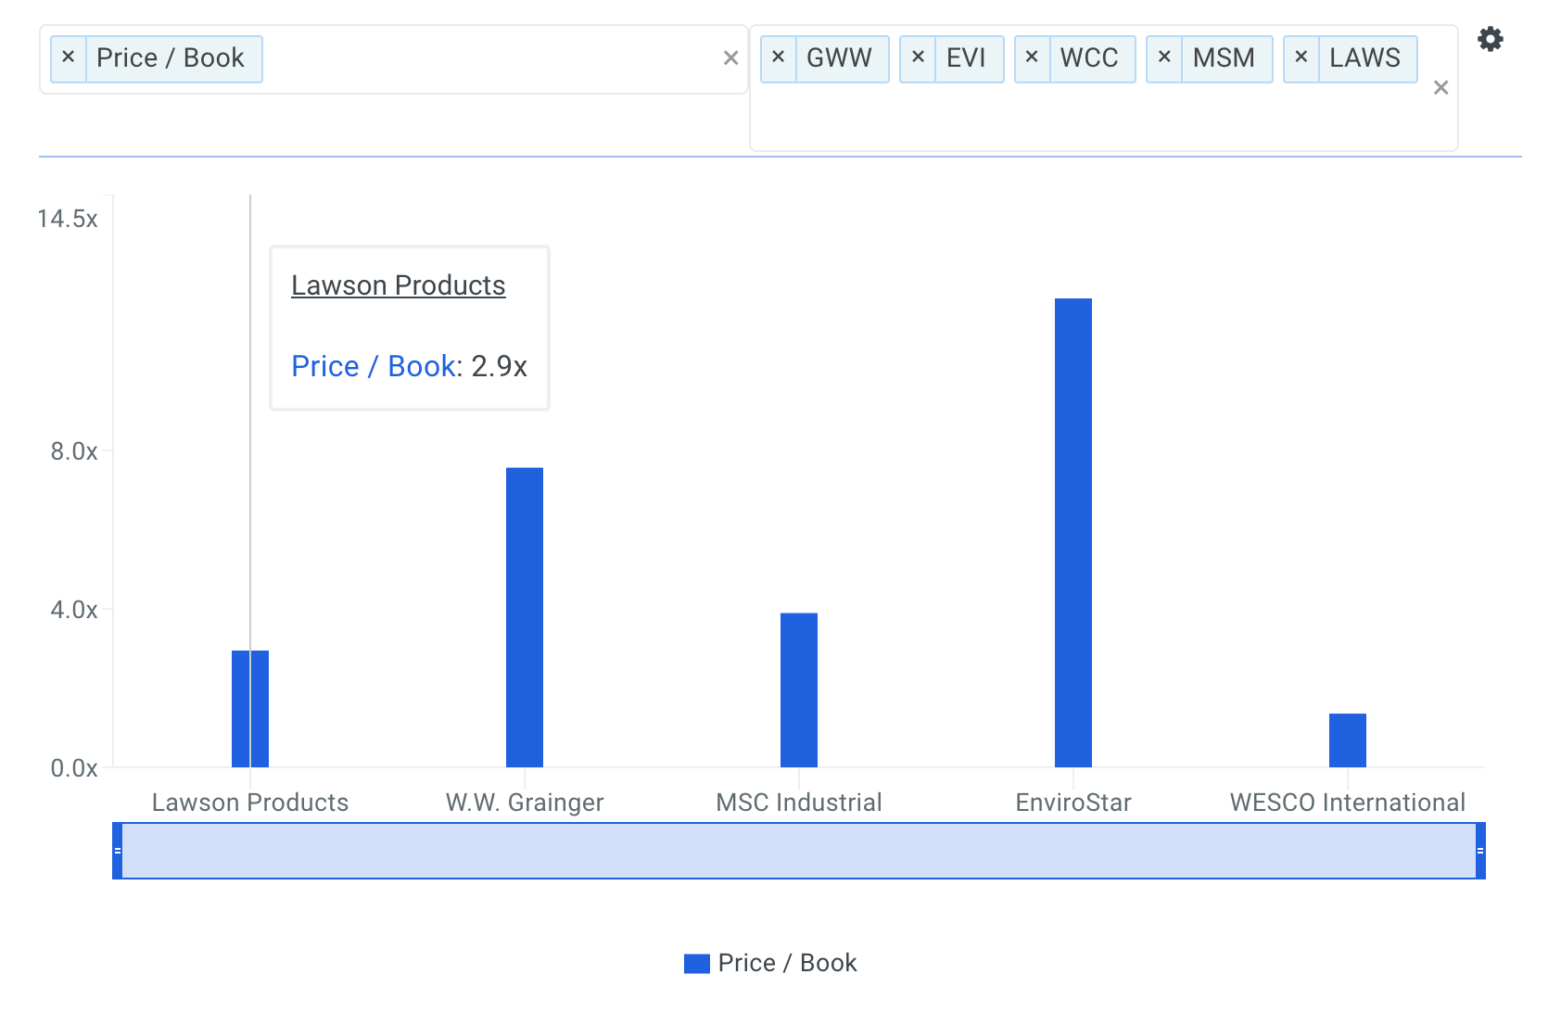Select the WESCO International bar
The width and height of the screenshot is (1561, 1012).
pos(1348,740)
